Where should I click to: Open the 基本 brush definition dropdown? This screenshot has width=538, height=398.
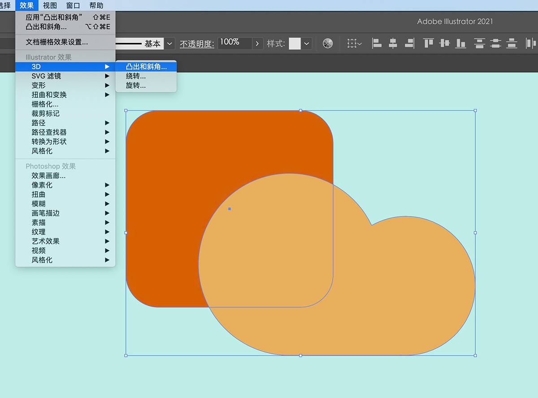[x=169, y=43]
